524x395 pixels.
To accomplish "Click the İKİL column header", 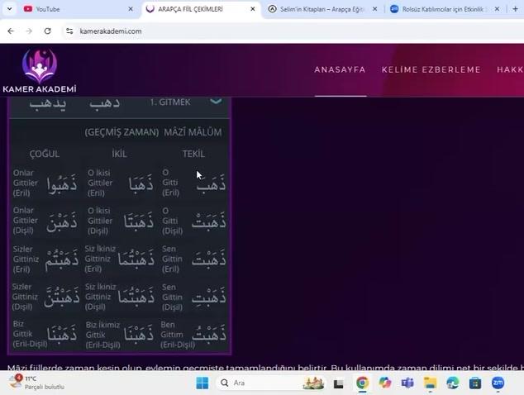I will (119, 154).
